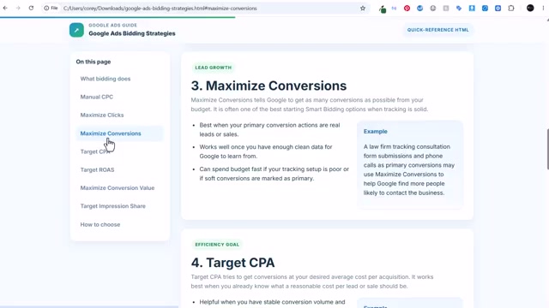Jump to Maximize Clicks section
549x308 pixels.
coord(102,115)
